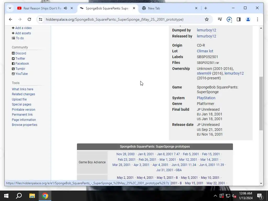This screenshot has width=268, height=201.
Task: Mute the YouTube tab audio icon
Action: 65,8
